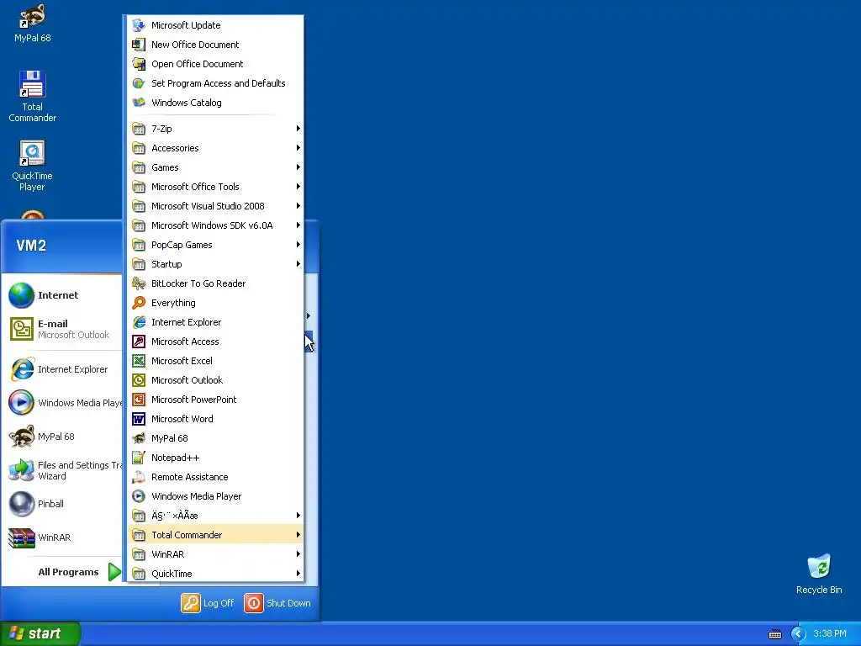Viewport: 861px width, 646px height.
Task: Open E-mail Microsoft Outlook in Start menu
Action: pos(64,329)
